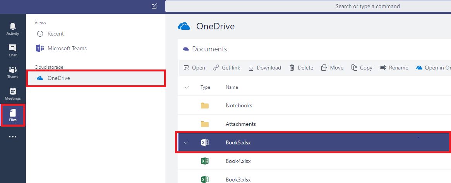Click the Book3.xlsx file name

(238, 180)
